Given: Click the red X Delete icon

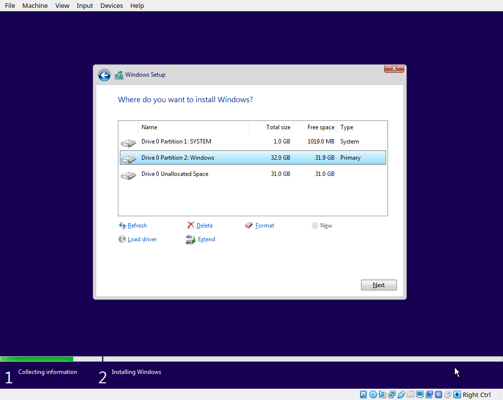Looking at the screenshot, I should [x=191, y=226].
